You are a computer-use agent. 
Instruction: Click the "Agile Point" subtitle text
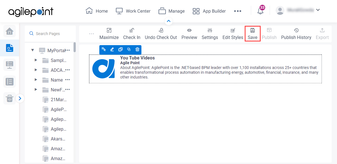130,63
